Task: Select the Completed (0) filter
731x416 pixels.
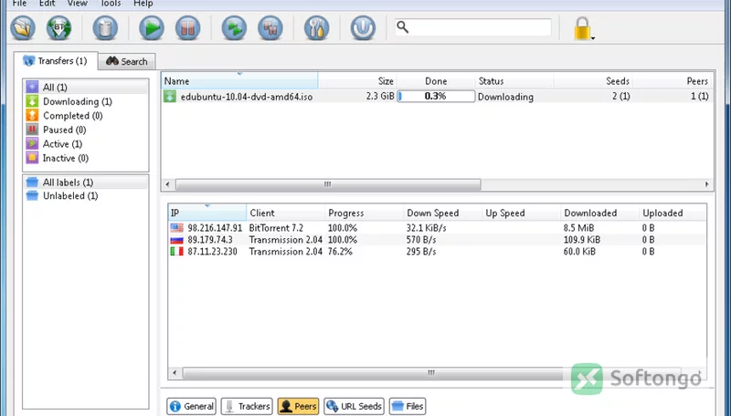Action: tap(86, 115)
